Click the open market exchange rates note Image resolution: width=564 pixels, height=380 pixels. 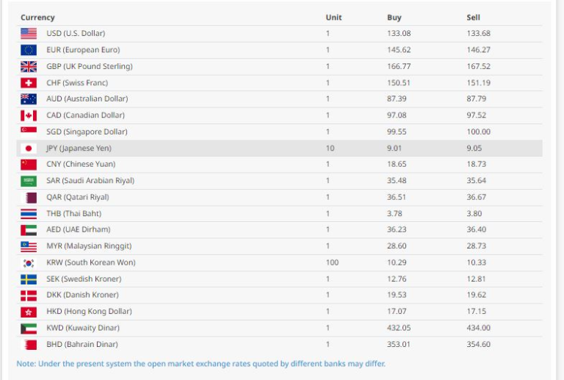pos(200,364)
